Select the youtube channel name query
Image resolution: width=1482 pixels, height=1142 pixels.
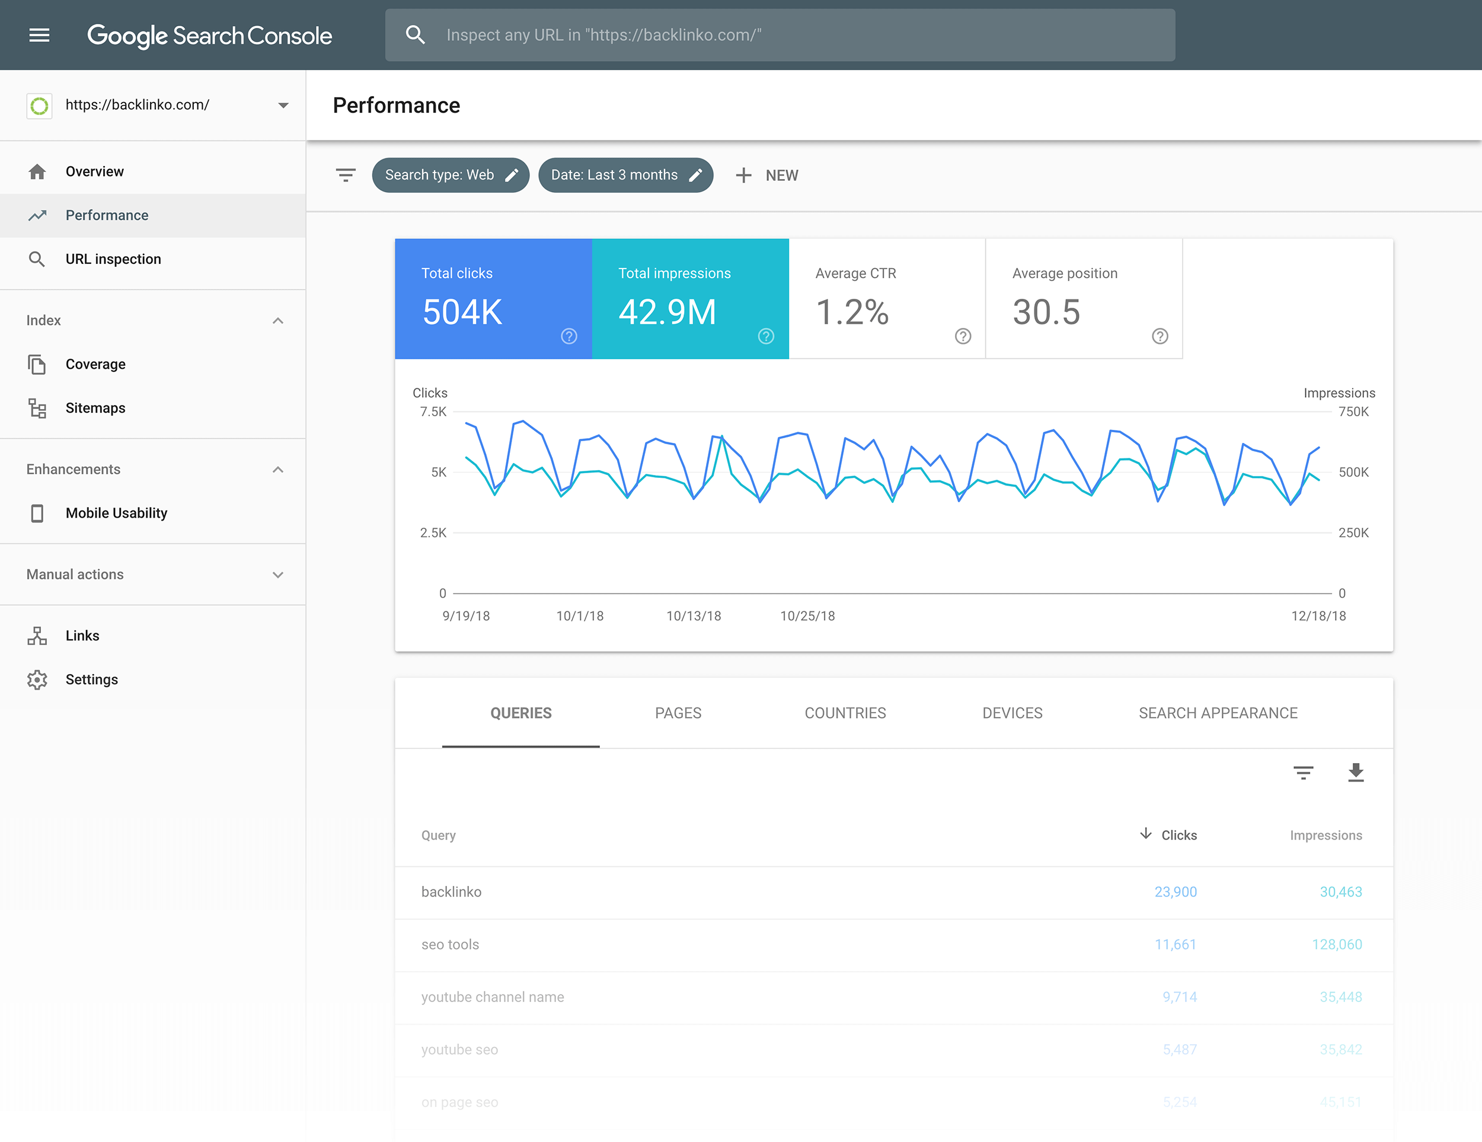pyautogui.click(x=894, y=997)
